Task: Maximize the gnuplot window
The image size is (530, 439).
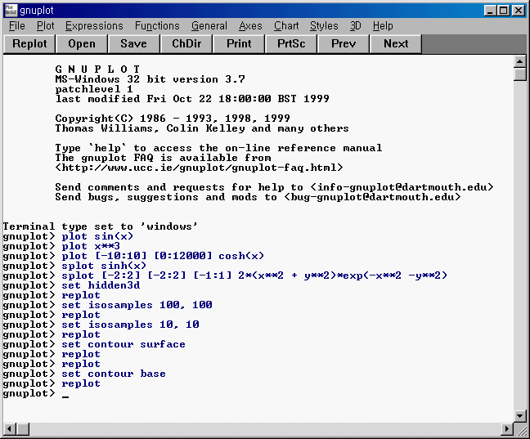Action: [503, 11]
